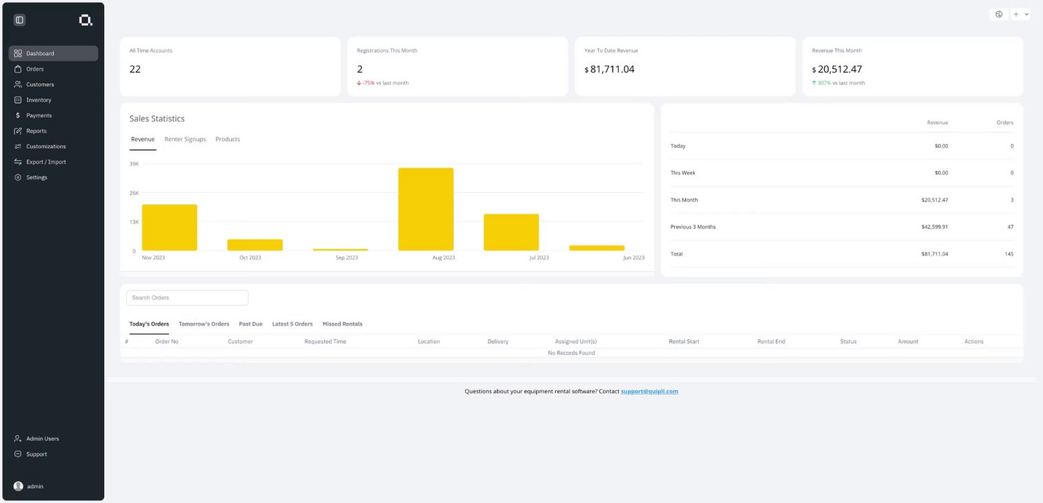
Task: Click the Aug 2023 revenue bar
Action: coord(426,209)
